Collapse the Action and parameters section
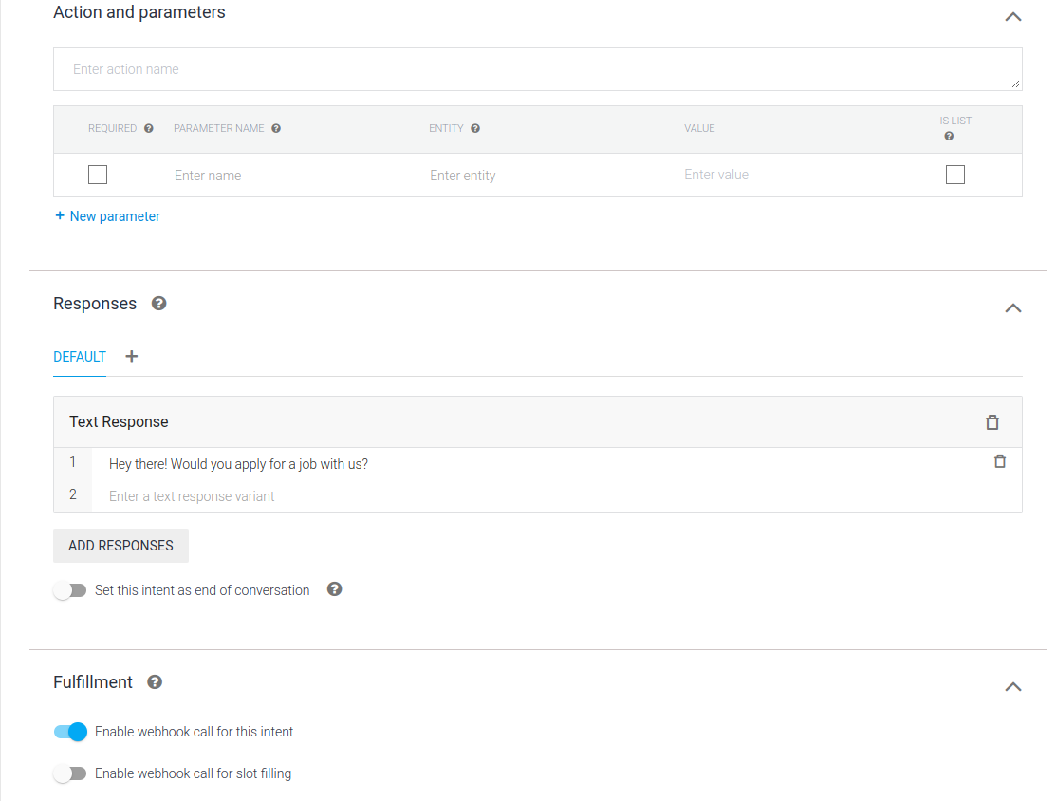The image size is (1056, 801). [x=1013, y=17]
